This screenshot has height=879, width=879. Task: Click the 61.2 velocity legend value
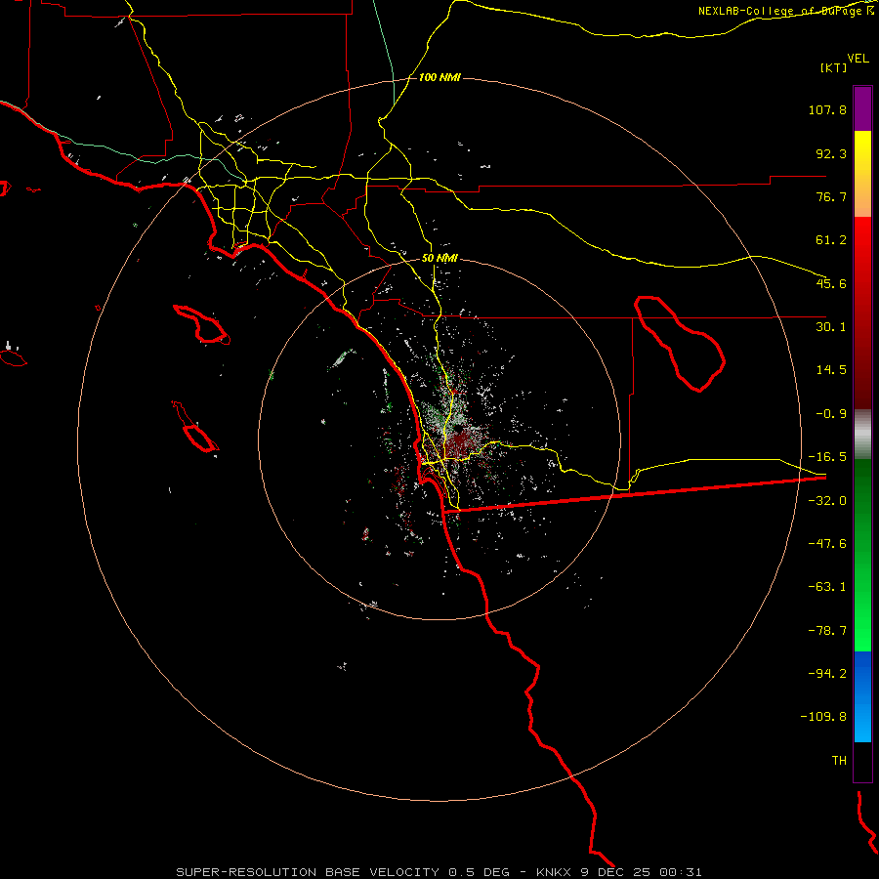831,240
